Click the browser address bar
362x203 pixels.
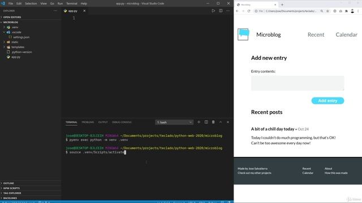tap(290, 11)
